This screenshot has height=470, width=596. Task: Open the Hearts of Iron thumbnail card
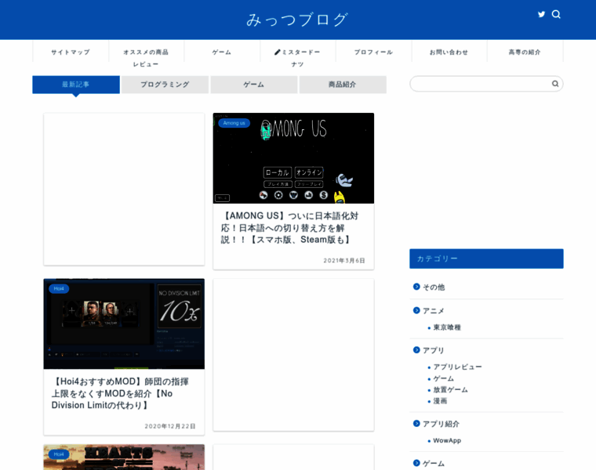tap(124, 457)
